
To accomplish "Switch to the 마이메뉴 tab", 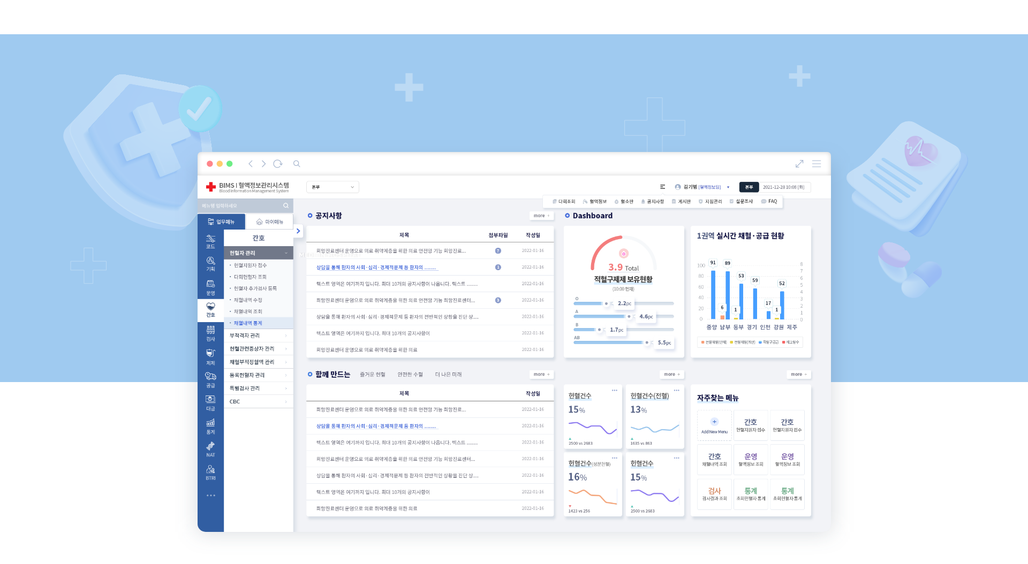I will [x=269, y=222].
